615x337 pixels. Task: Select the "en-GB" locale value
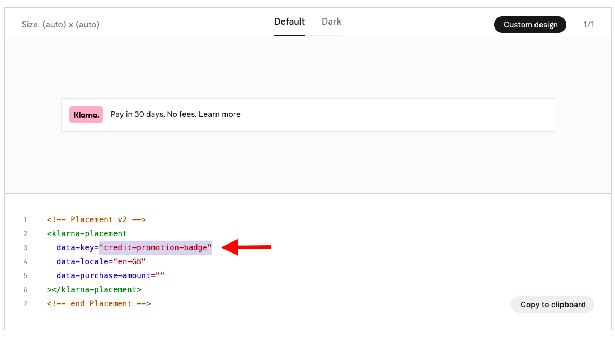(x=129, y=261)
